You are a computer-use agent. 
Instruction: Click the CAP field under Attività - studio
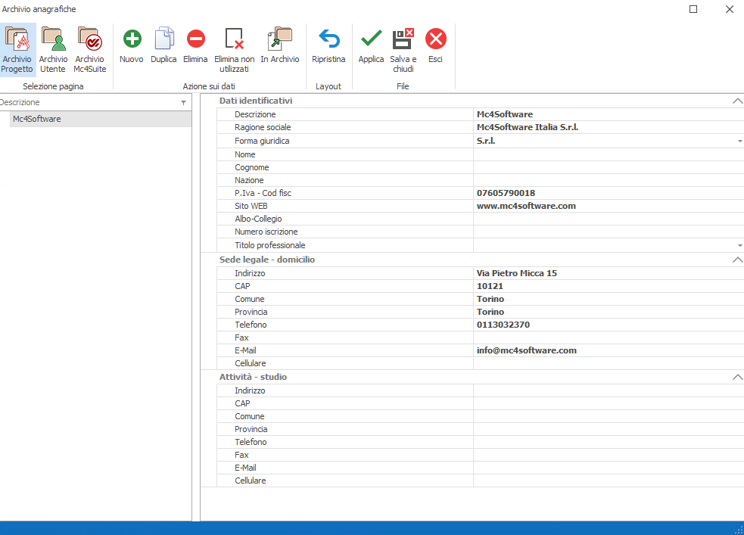(609, 403)
